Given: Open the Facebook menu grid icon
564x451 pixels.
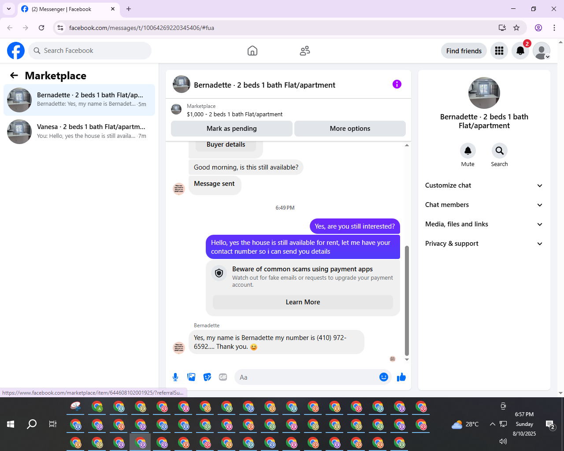Looking at the screenshot, I should coord(499,51).
